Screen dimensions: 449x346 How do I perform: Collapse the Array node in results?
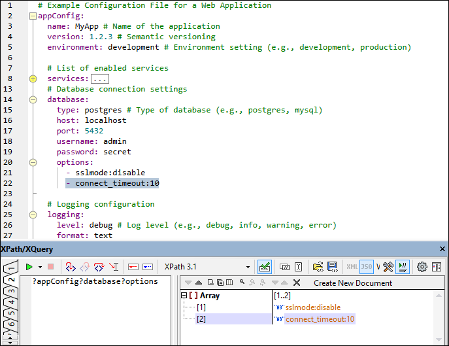click(184, 296)
